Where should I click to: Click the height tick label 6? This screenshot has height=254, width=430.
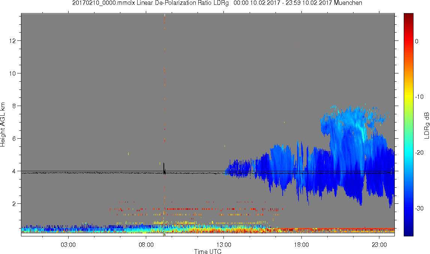tap(14, 139)
